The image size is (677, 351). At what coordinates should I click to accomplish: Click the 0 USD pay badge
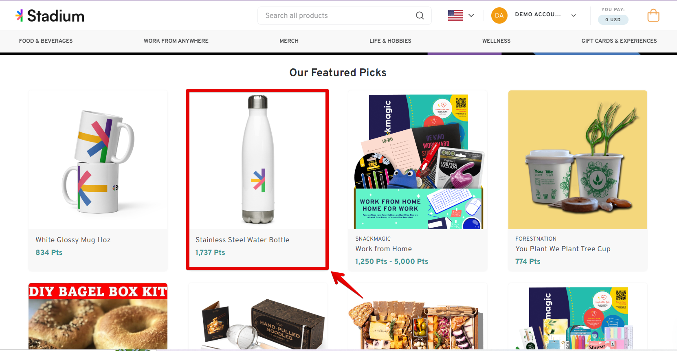(x=613, y=20)
